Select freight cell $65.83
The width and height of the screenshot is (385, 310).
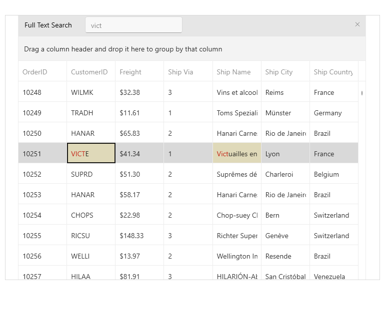(139, 133)
